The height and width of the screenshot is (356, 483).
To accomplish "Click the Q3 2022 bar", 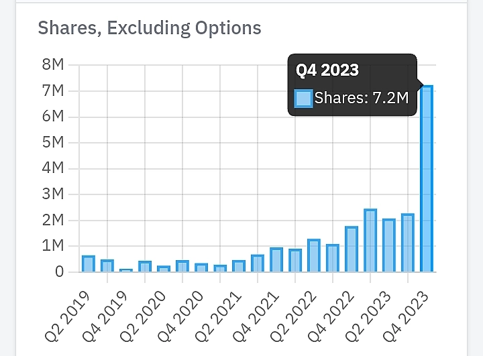I will pos(333,258).
